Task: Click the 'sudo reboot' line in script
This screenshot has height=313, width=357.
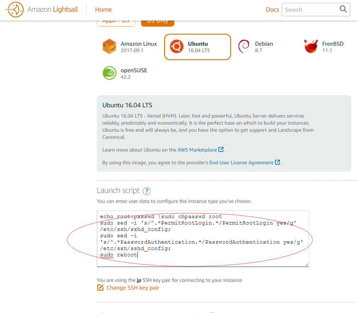Action: tap(119, 255)
